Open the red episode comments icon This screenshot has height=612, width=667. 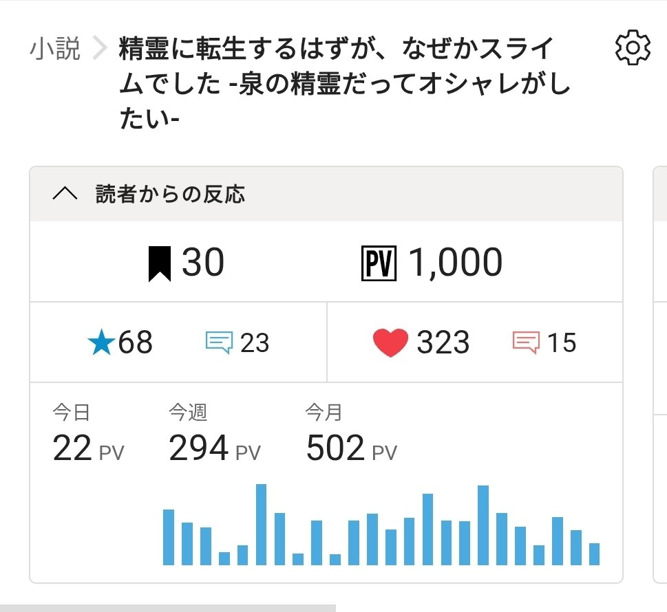(x=526, y=342)
